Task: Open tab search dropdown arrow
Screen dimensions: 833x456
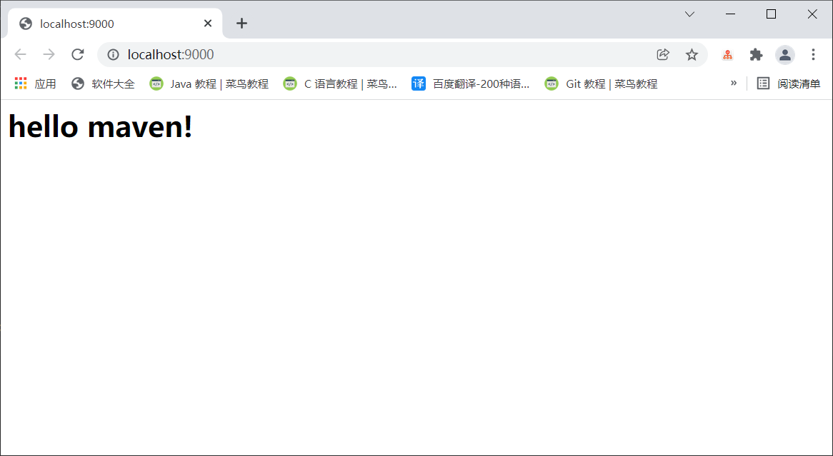Action: coord(689,14)
